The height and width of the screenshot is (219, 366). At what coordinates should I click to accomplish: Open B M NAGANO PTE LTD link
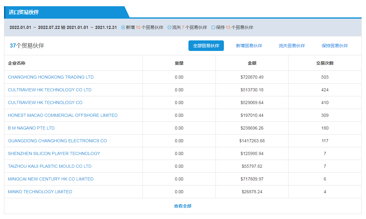31,128
